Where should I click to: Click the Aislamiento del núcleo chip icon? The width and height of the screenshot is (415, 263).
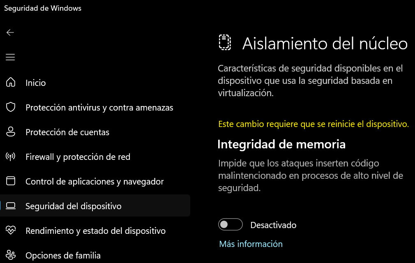(x=225, y=43)
